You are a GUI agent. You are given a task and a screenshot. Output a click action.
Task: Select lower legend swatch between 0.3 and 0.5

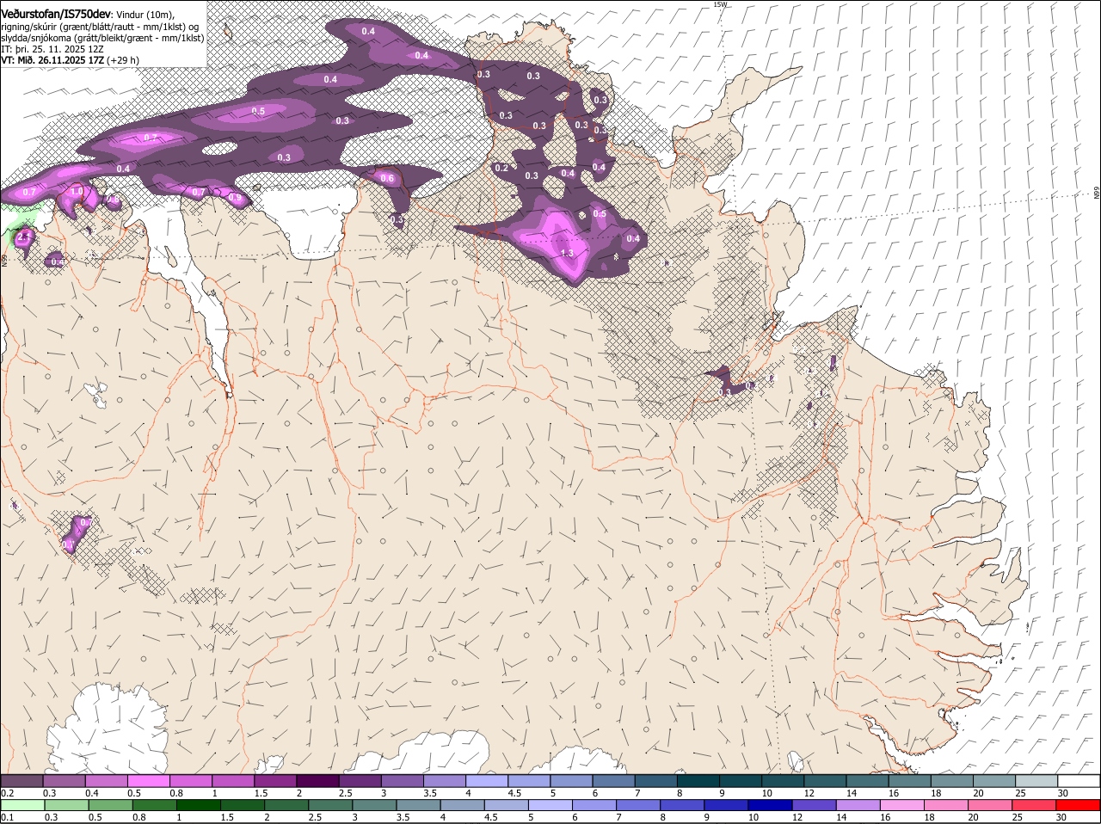(x=66, y=806)
